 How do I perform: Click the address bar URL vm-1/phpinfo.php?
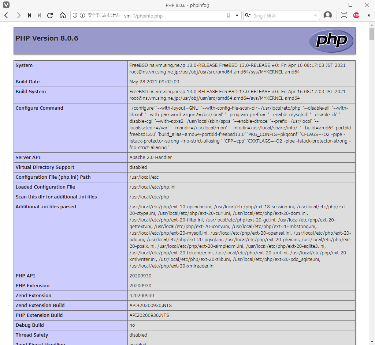click(x=143, y=16)
